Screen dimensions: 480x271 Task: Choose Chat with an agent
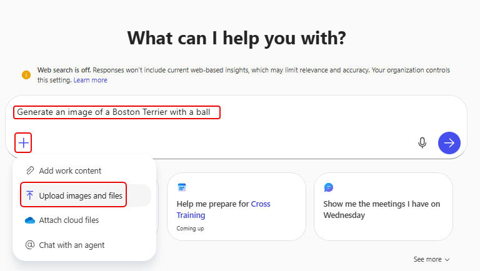(72, 245)
